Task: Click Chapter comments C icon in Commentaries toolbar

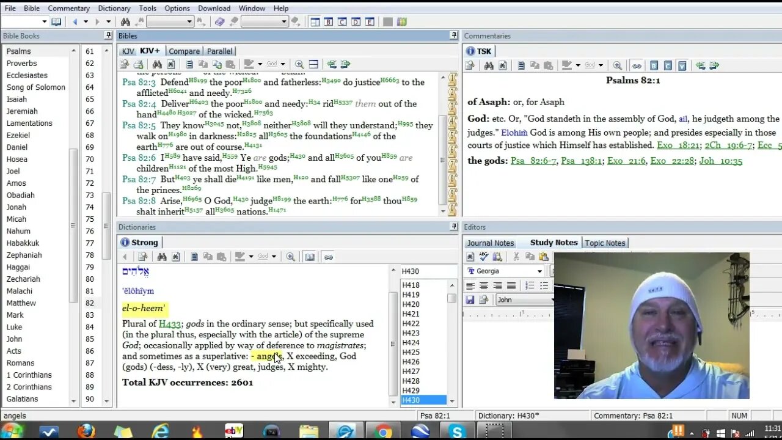Action: tap(668, 65)
